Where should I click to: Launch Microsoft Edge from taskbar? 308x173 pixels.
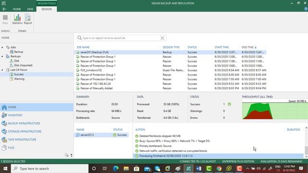coord(115,169)
